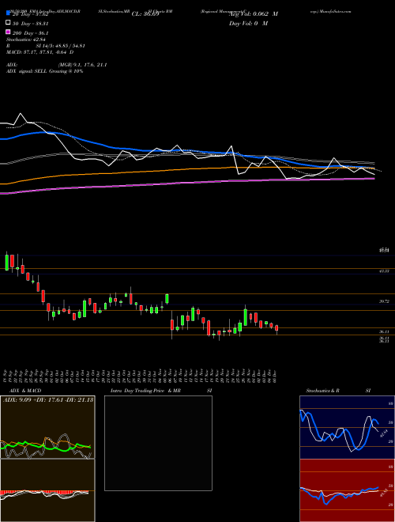Screen dimensions: 395x522
Task: Click the last red candlestick on the chart
Action: [x=276, y=328]
